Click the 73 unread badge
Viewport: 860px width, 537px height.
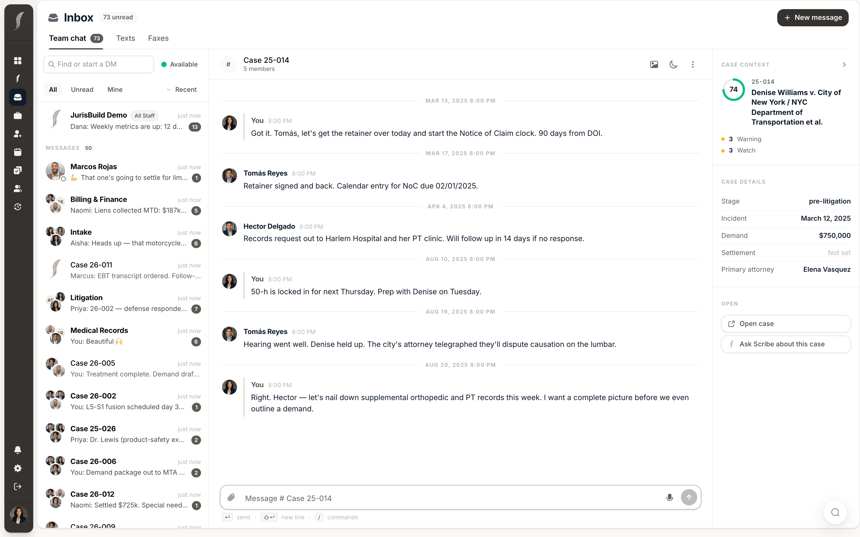(x=118, y=17)
